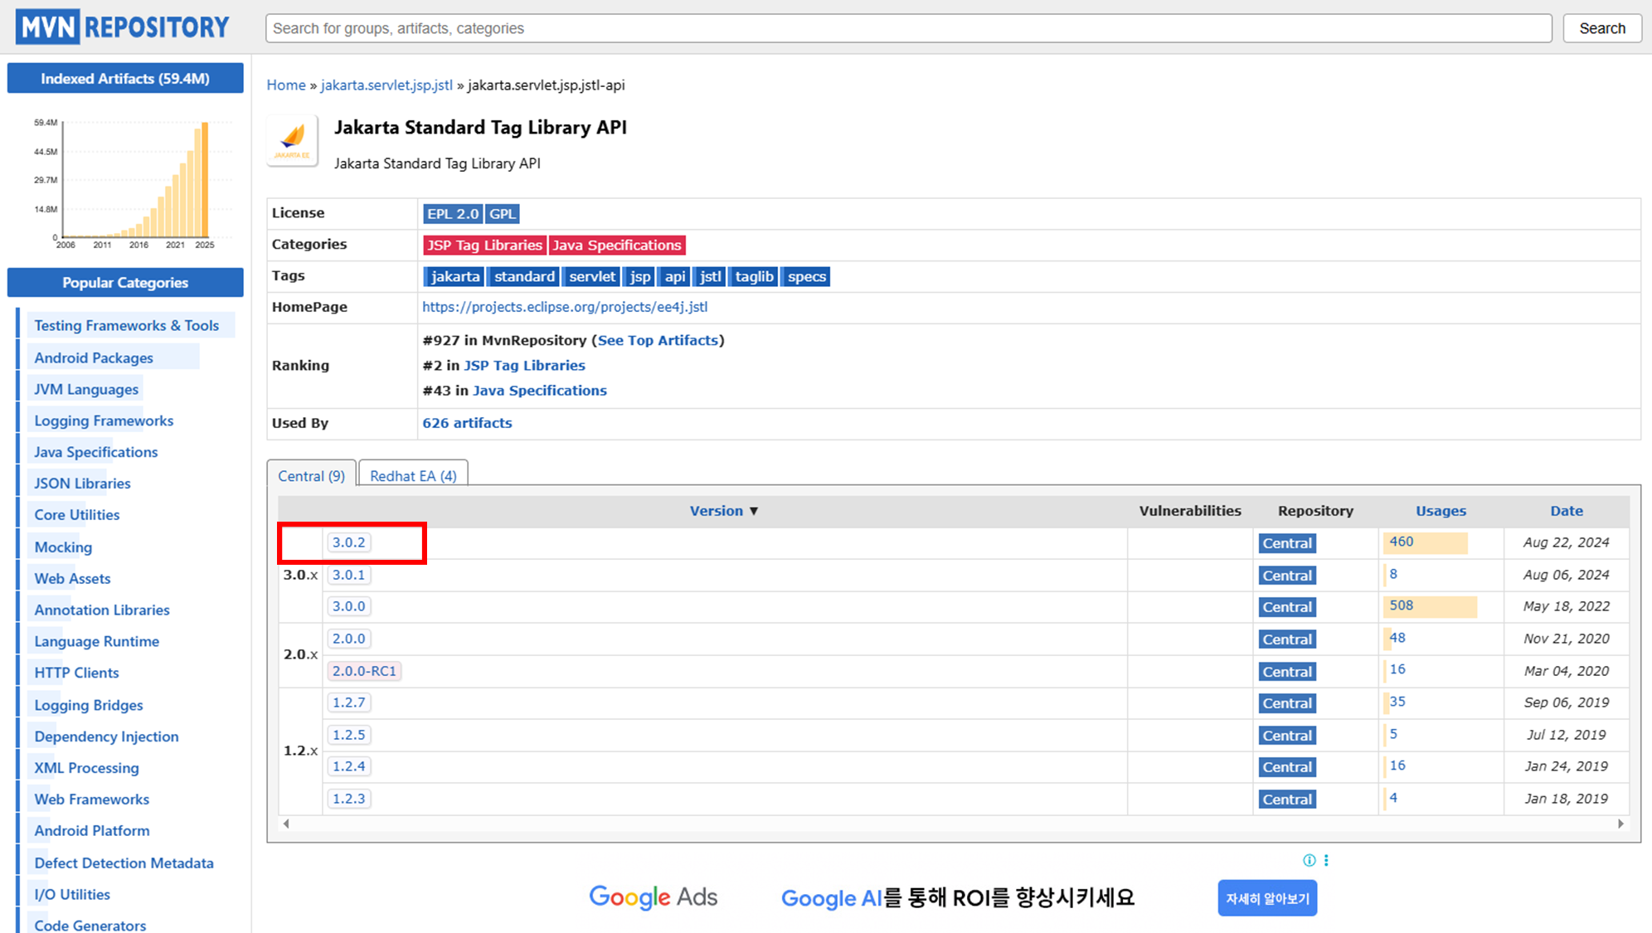Click the jstl tag badge

(710, 277)
